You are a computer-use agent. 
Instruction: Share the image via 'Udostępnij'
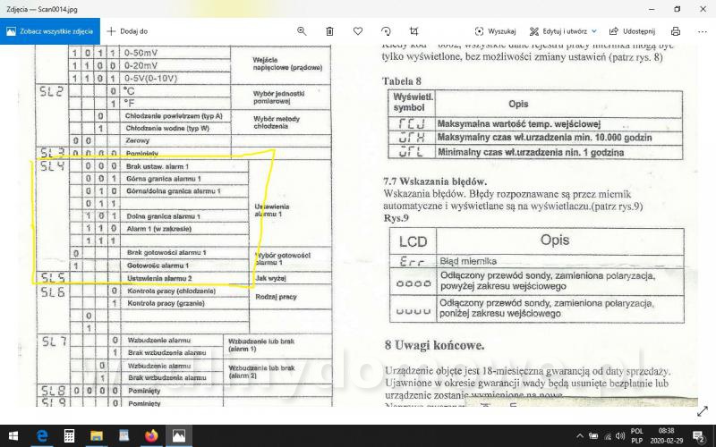click(x=633, y=31)
